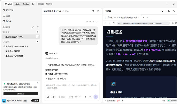Go forward in the embedded browser
Viewport: 177px width, 104px height.
tap(110, 23)
